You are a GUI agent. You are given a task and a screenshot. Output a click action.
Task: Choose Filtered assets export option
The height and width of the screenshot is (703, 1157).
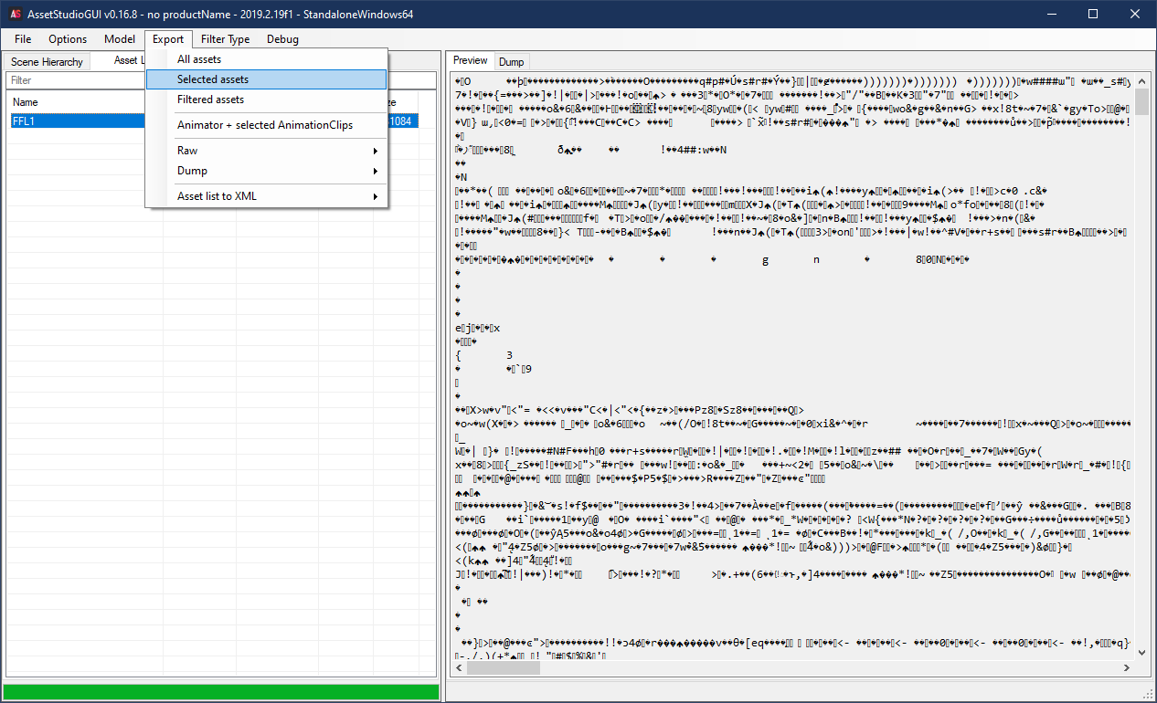pyautogui.click(x=266, y=100)
